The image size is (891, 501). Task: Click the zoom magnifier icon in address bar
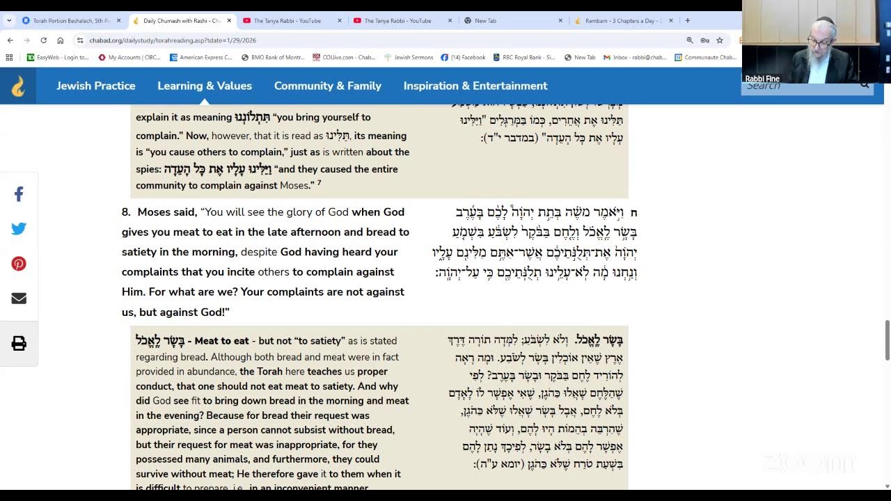[x=690, y=40]
